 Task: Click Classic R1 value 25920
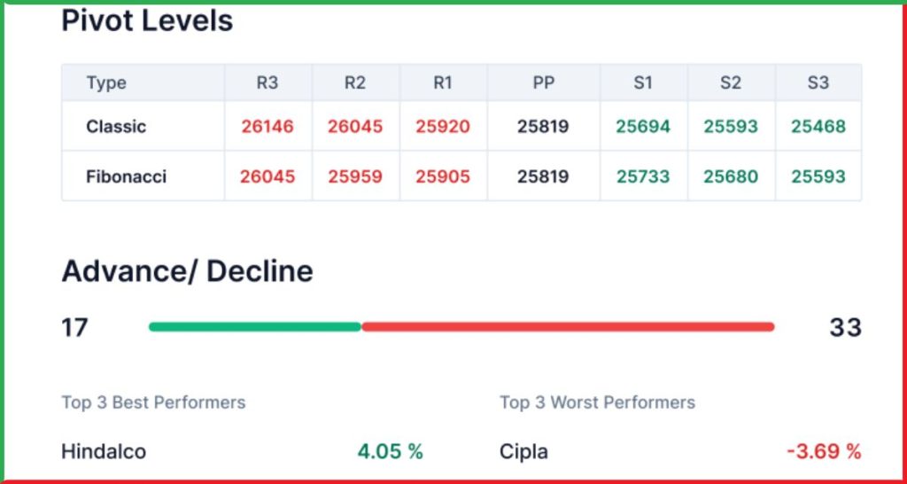pos(442,127)
